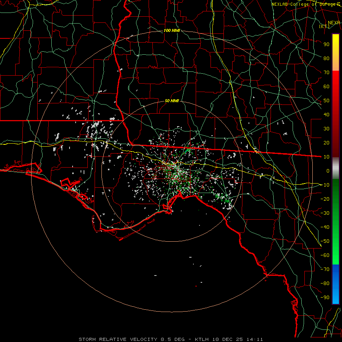The width and height of the screenshot is (342, 342).
Task: Click the "-70" scale value
Action: (325, 269)
